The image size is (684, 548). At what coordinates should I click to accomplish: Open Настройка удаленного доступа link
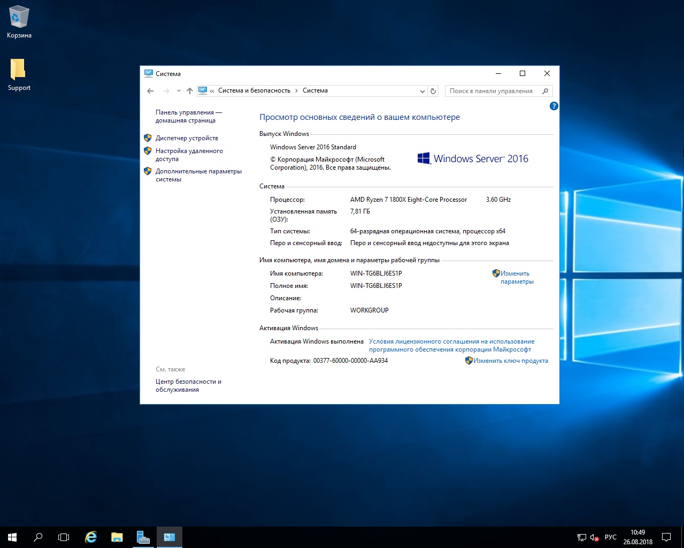tap(189, 155)
